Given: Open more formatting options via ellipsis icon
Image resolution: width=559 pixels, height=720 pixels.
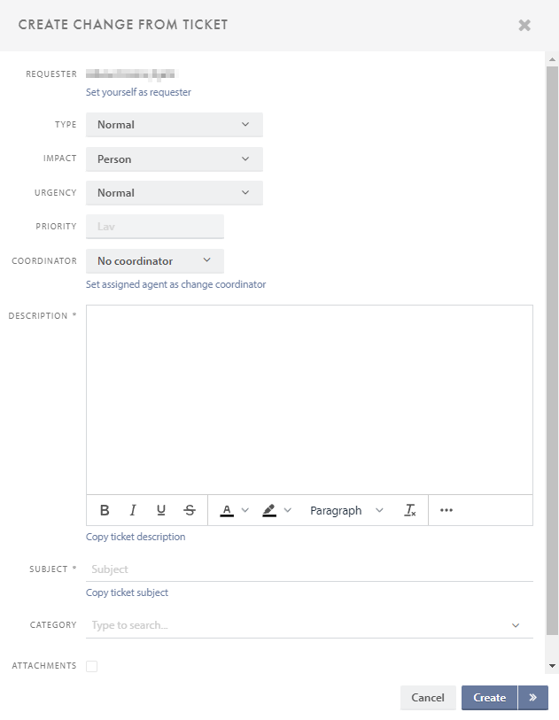Looking at the screenshot, I should [x=446, y=510].
